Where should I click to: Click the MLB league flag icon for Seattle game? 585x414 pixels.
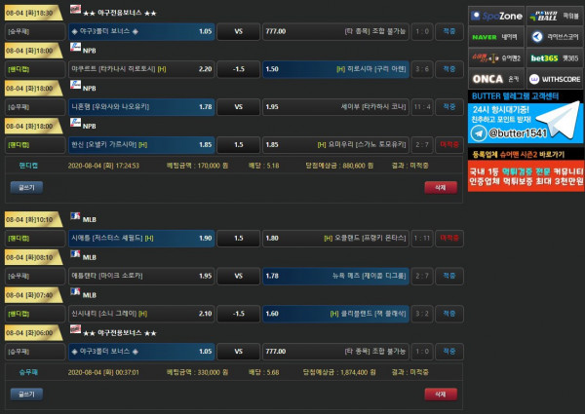click(75, 216)
